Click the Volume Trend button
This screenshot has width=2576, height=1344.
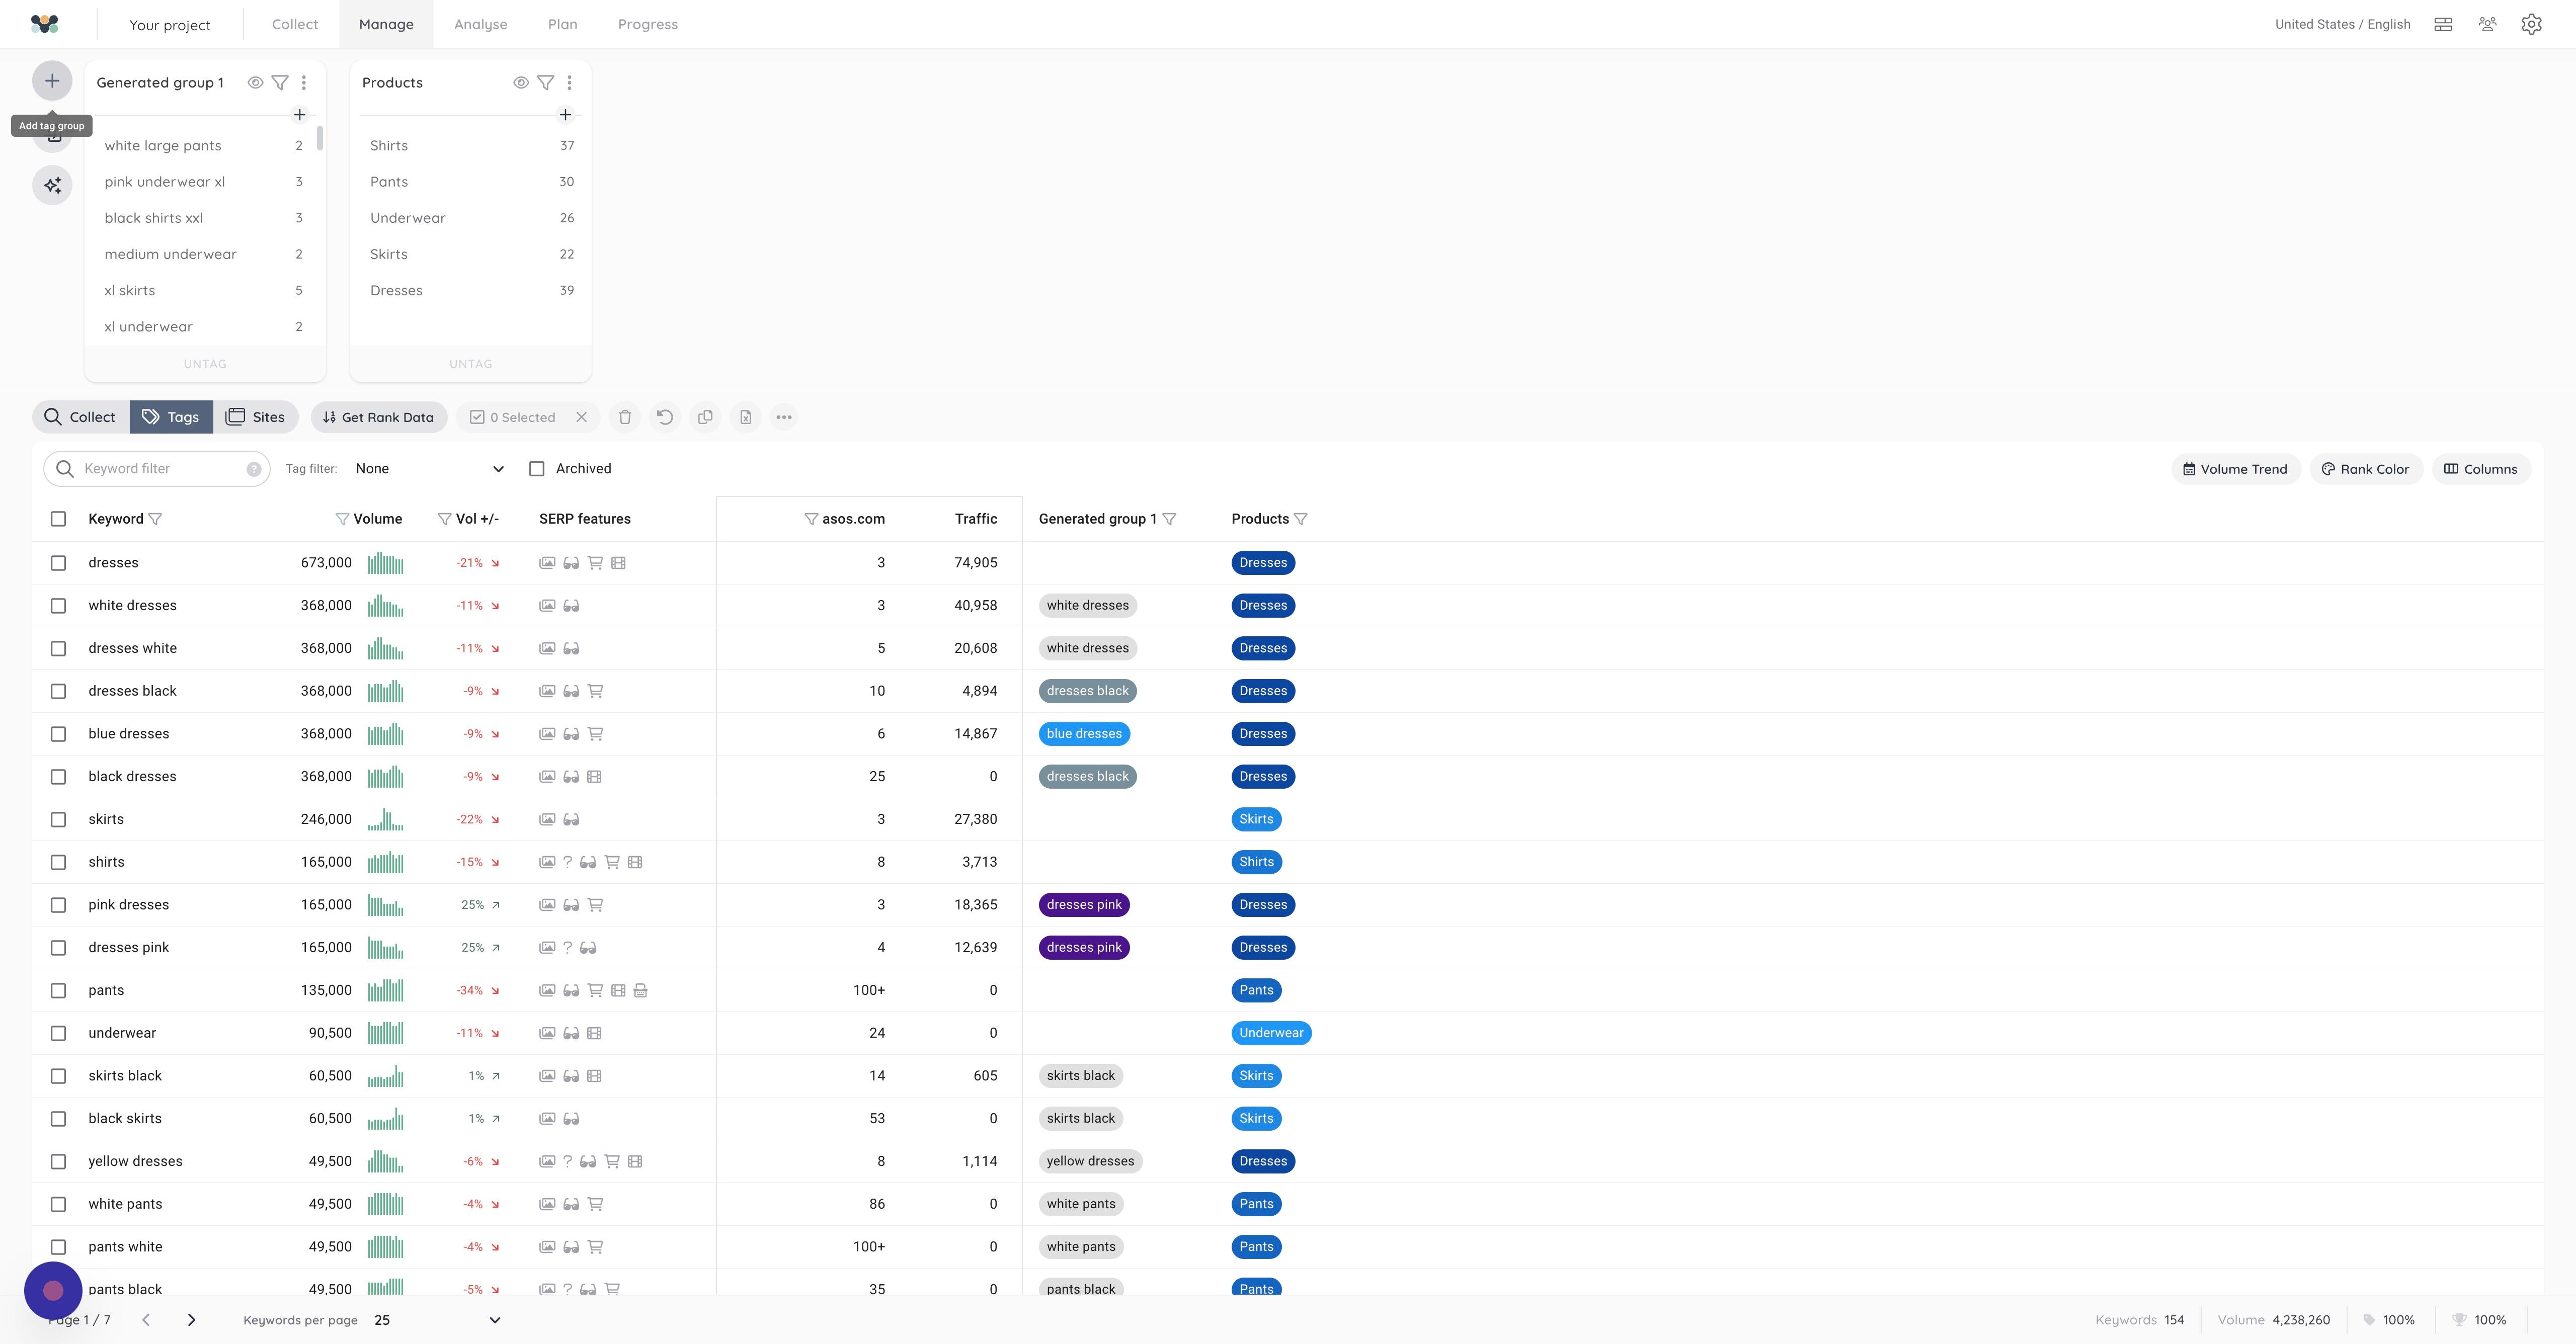[2235, 469]
